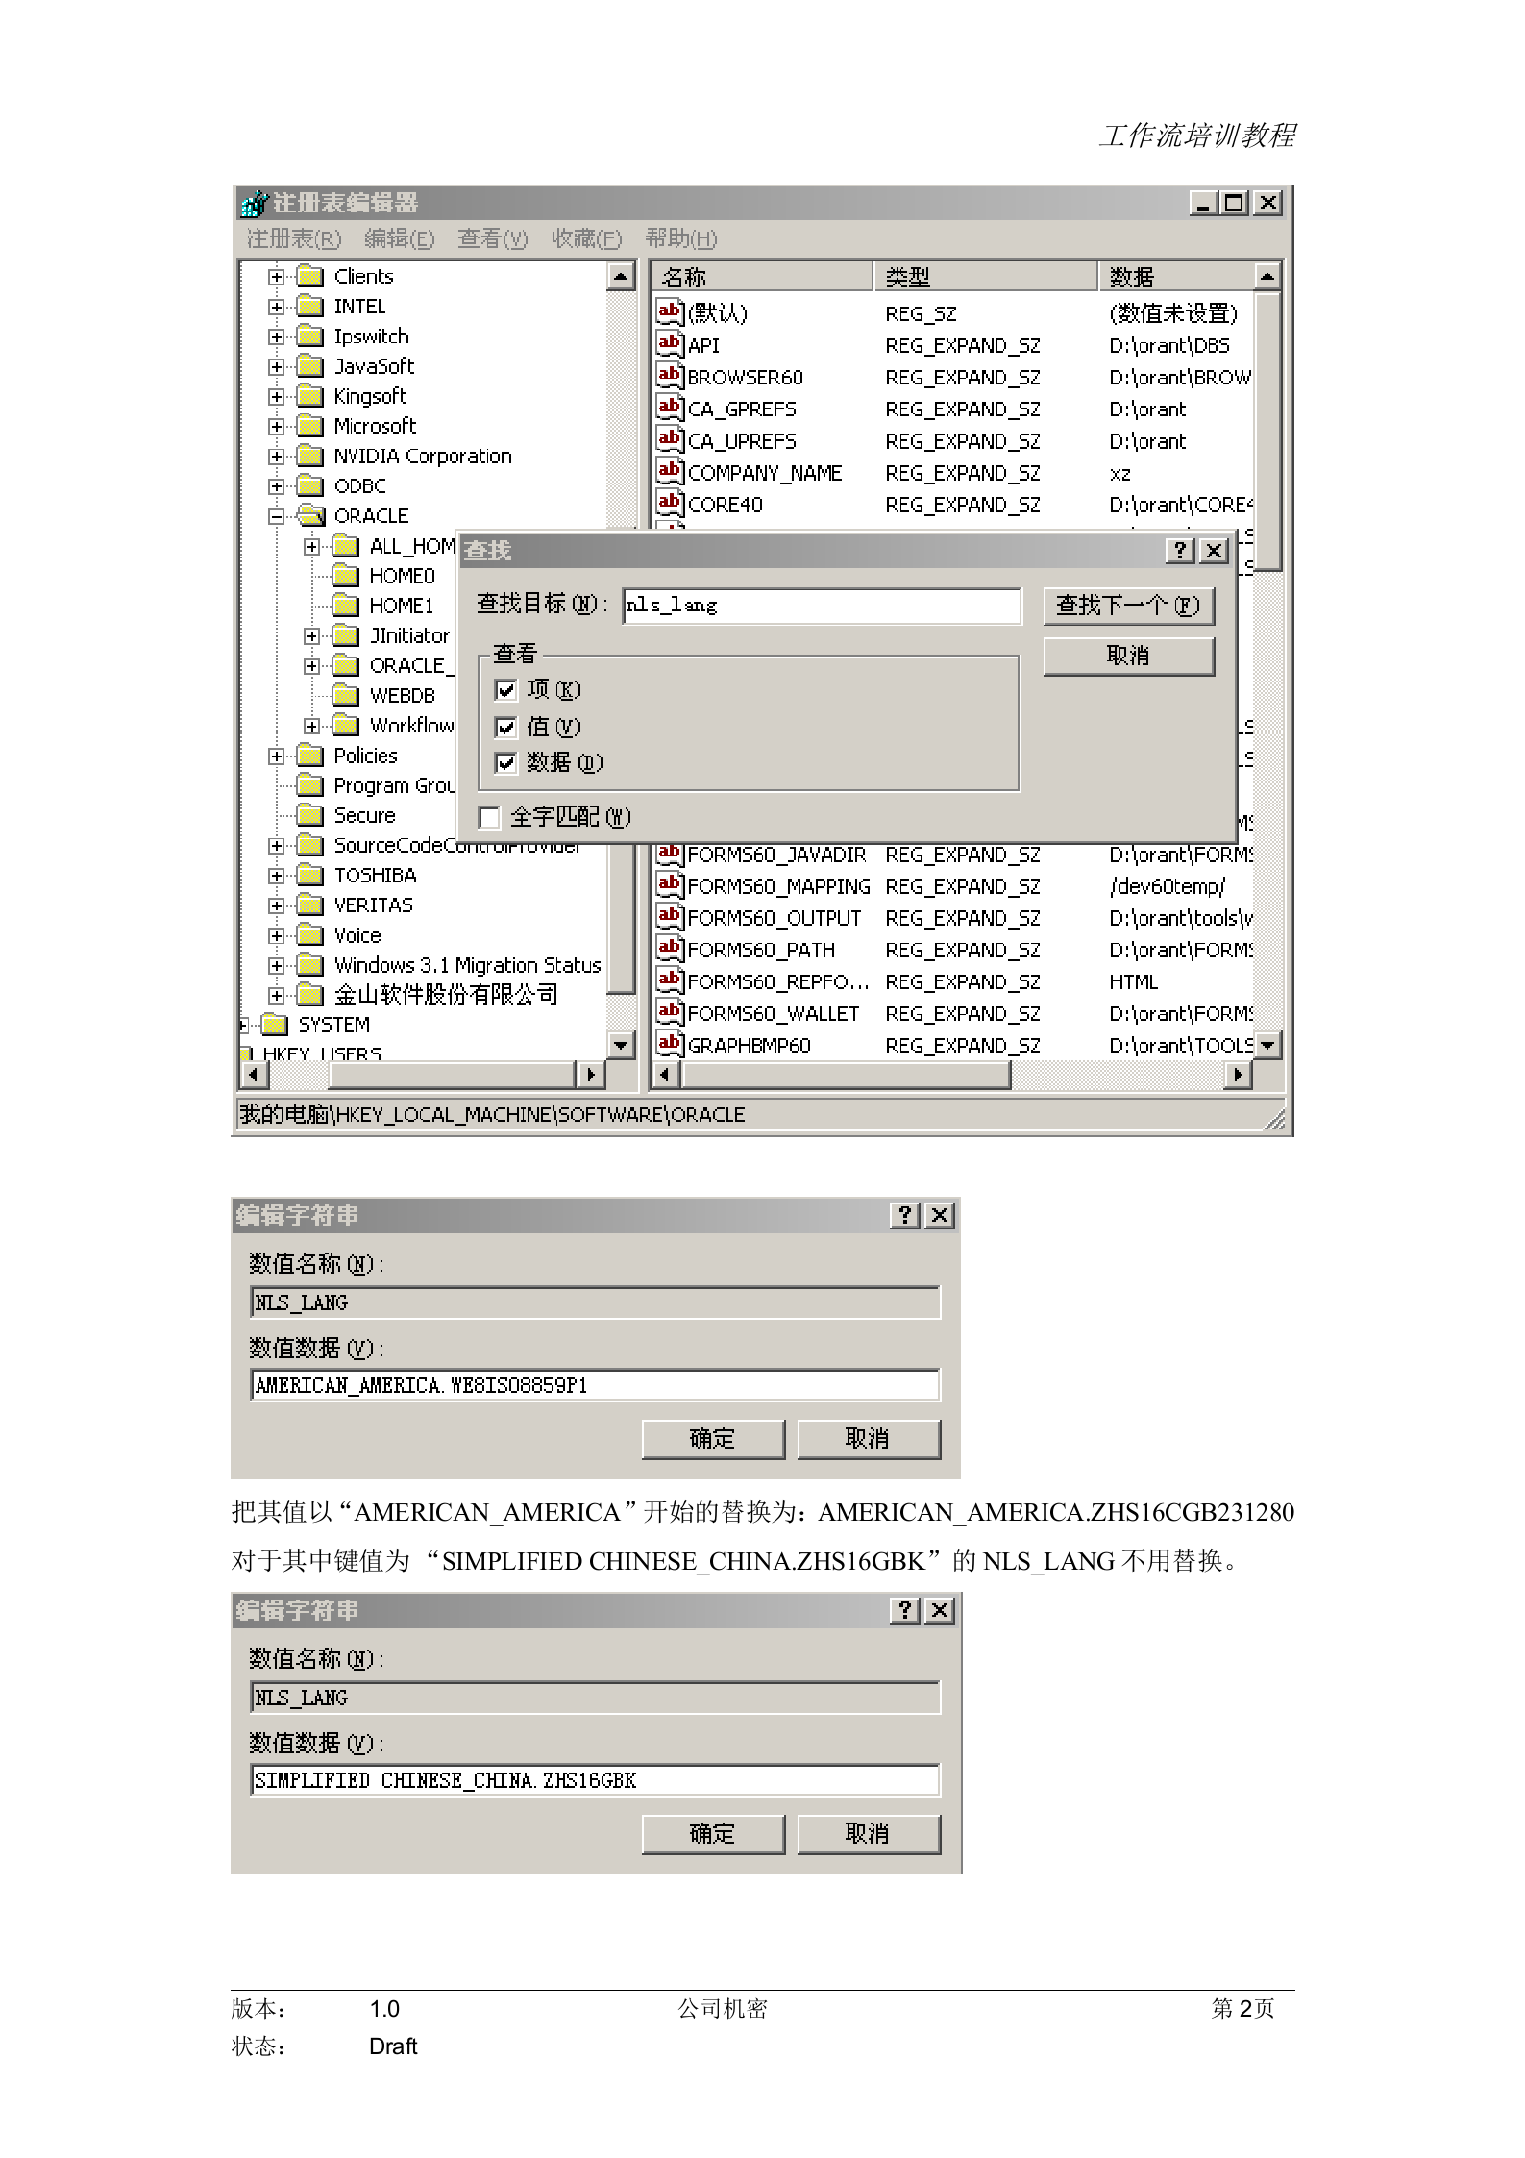This screenshot has height=2158, width=1525.
Task: Click the value data field with AMERICAN_AMERICA.WE8ISO8859P1
Action: pyautogui.click(x=595, y=1385)
